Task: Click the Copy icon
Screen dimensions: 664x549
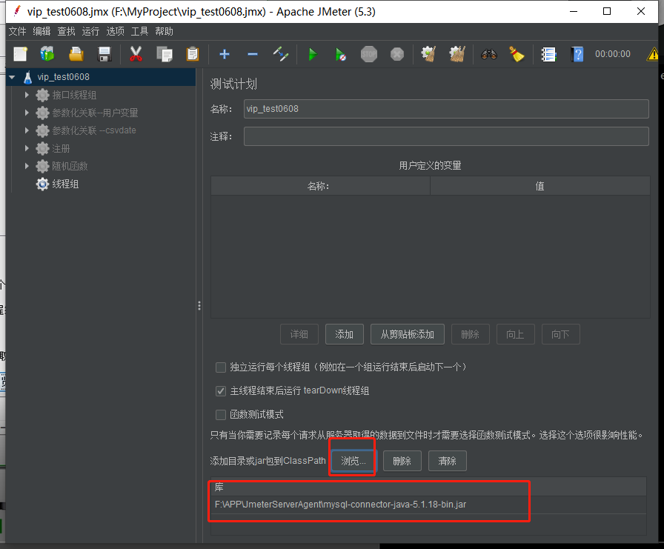Action: click(165, 54)
